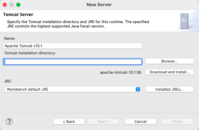Focus the Name field with Apache Tomcat v10.1
Screen dimensions: 199x130
[73, 46]
